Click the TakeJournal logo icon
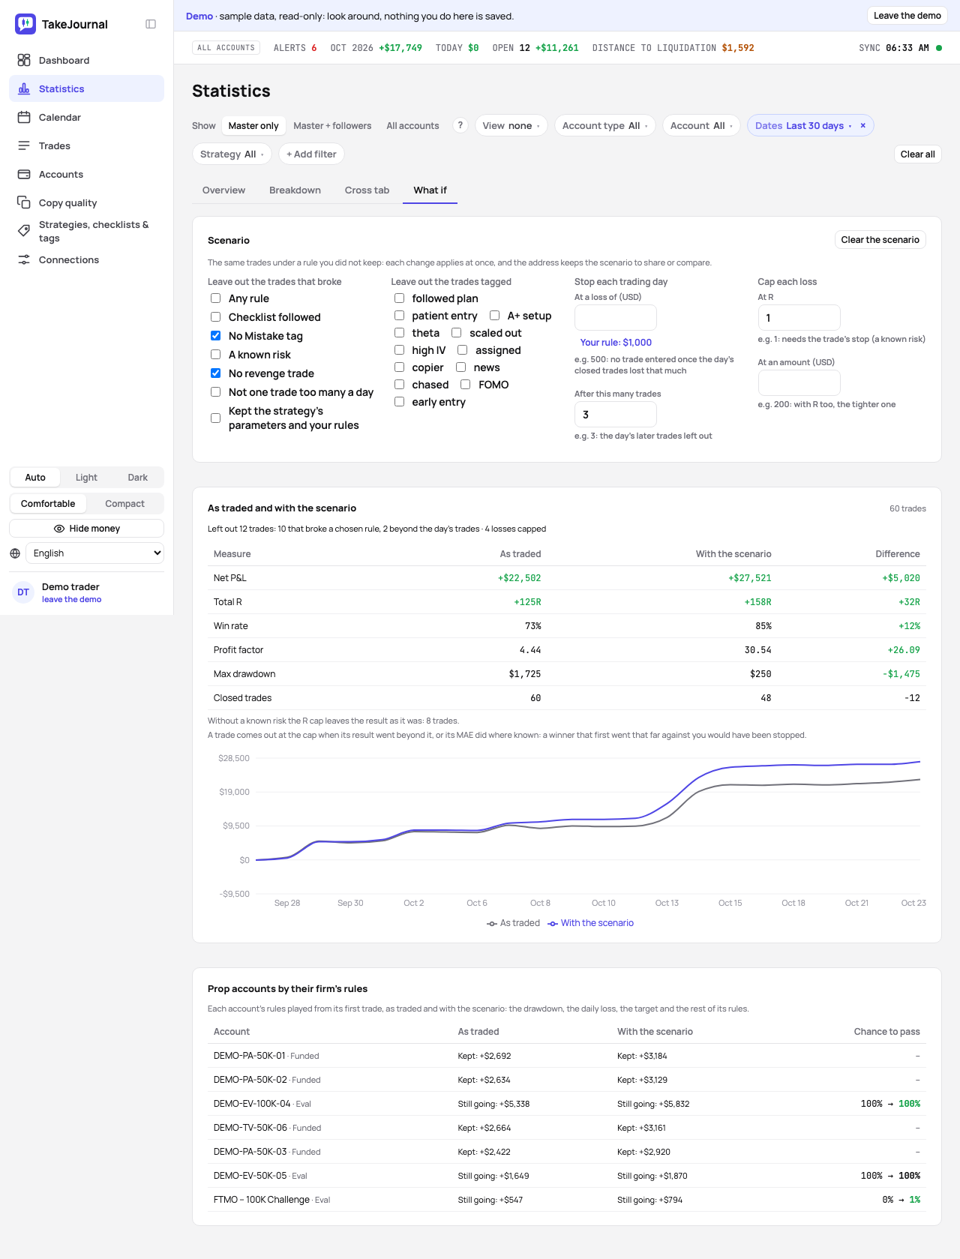 25,24
